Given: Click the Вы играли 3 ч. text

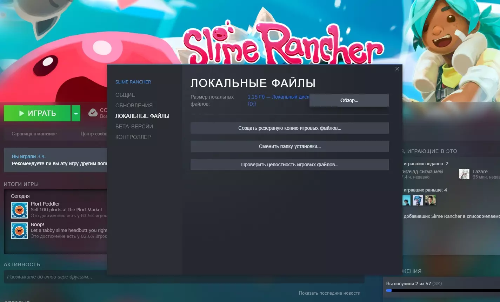Looking at the screenshot, I should point(29,156).
